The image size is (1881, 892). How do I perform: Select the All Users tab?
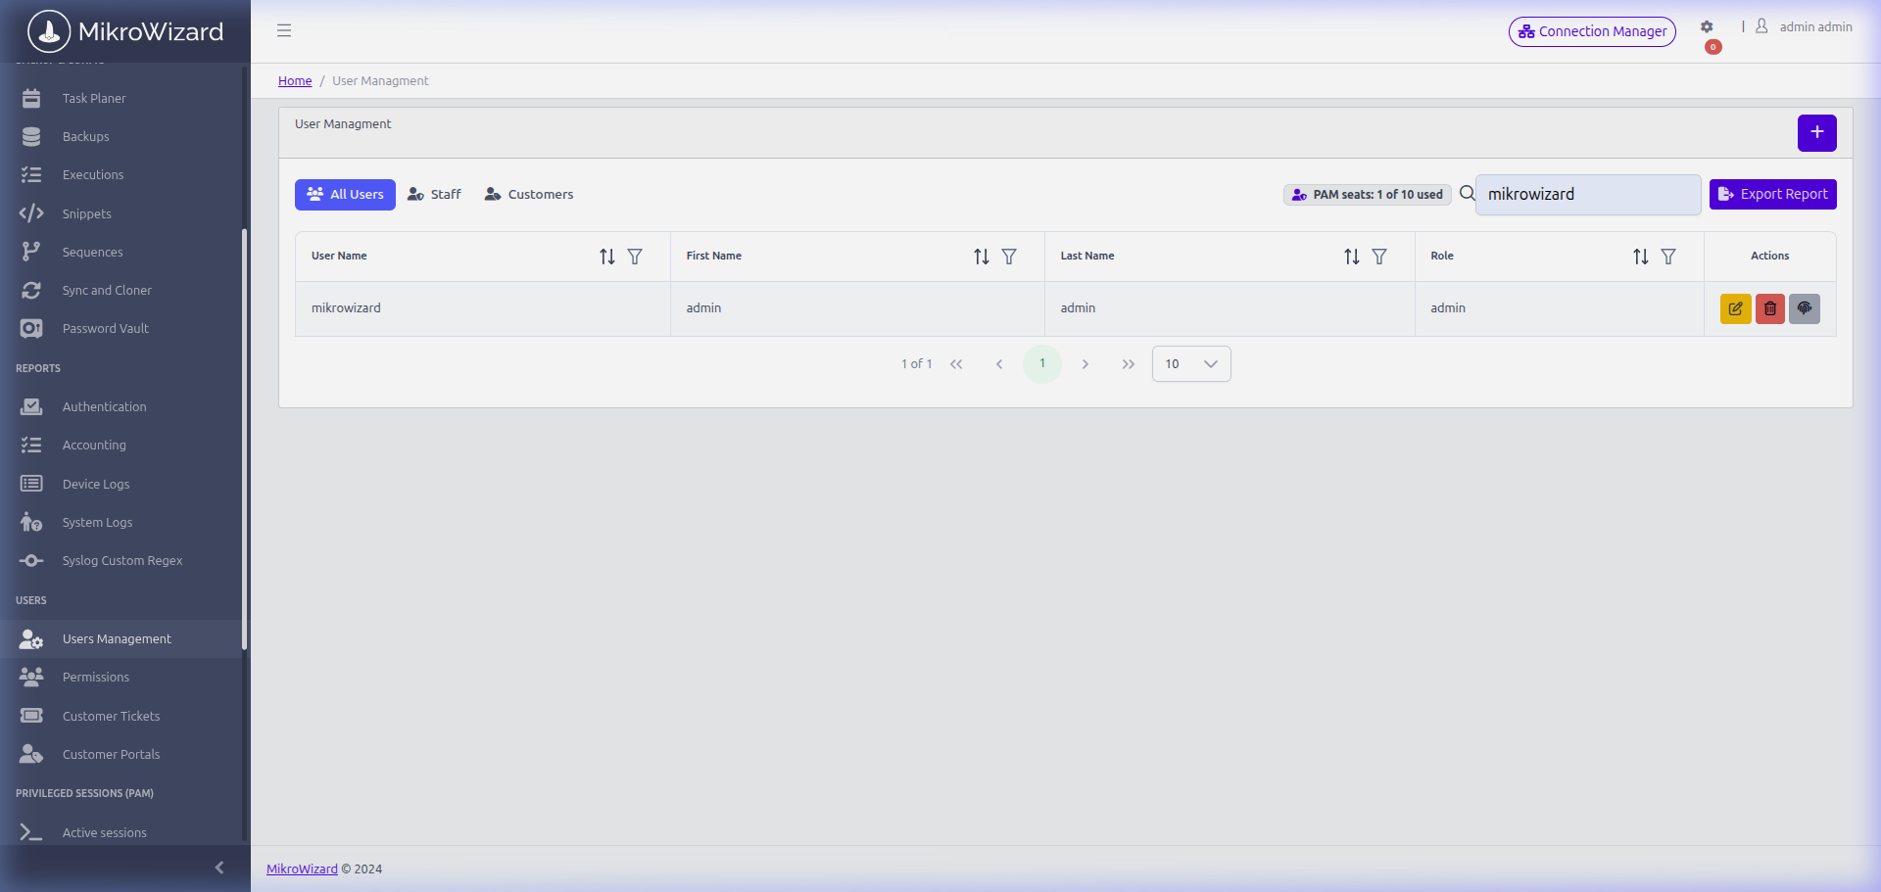point(345,195)
